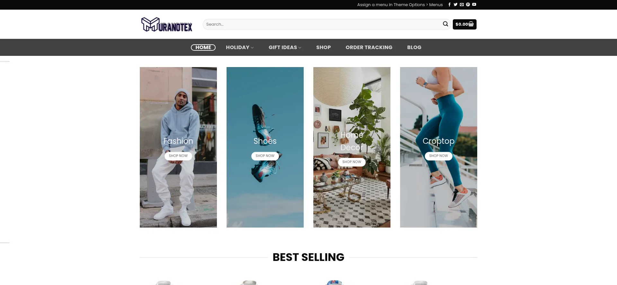617x285 pixels.
Task: Open the $0.00 shopping cart
Action: tap(465, 24)
